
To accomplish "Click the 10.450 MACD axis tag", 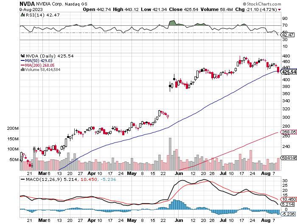I will [x=288, y=199].
